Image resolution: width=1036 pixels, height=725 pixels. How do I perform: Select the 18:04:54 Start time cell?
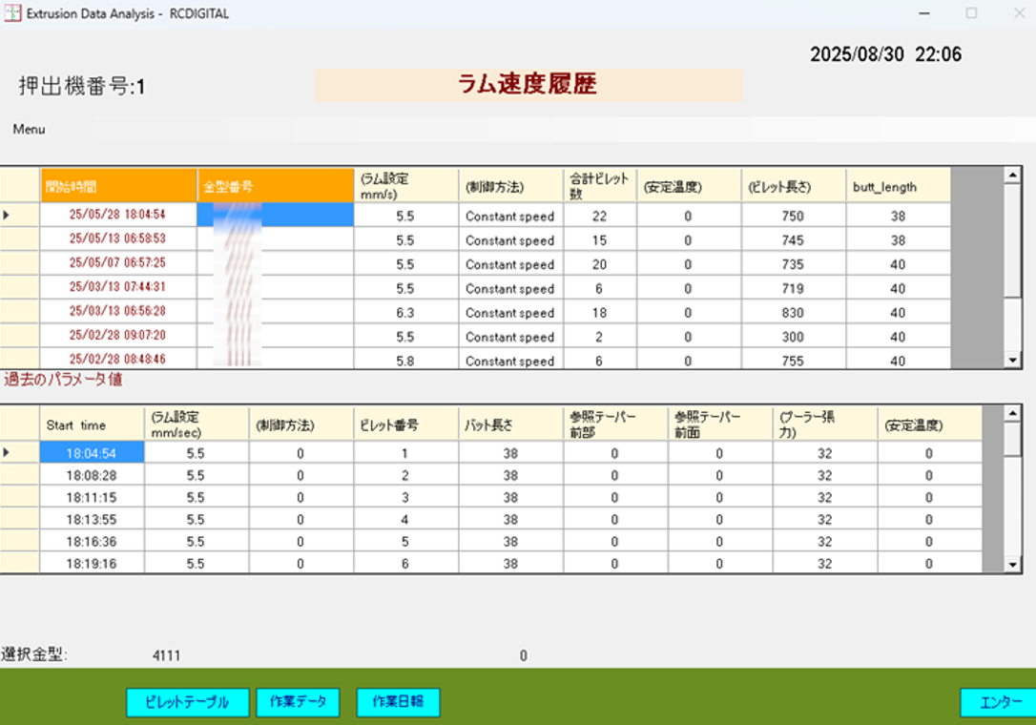(92, 453)
